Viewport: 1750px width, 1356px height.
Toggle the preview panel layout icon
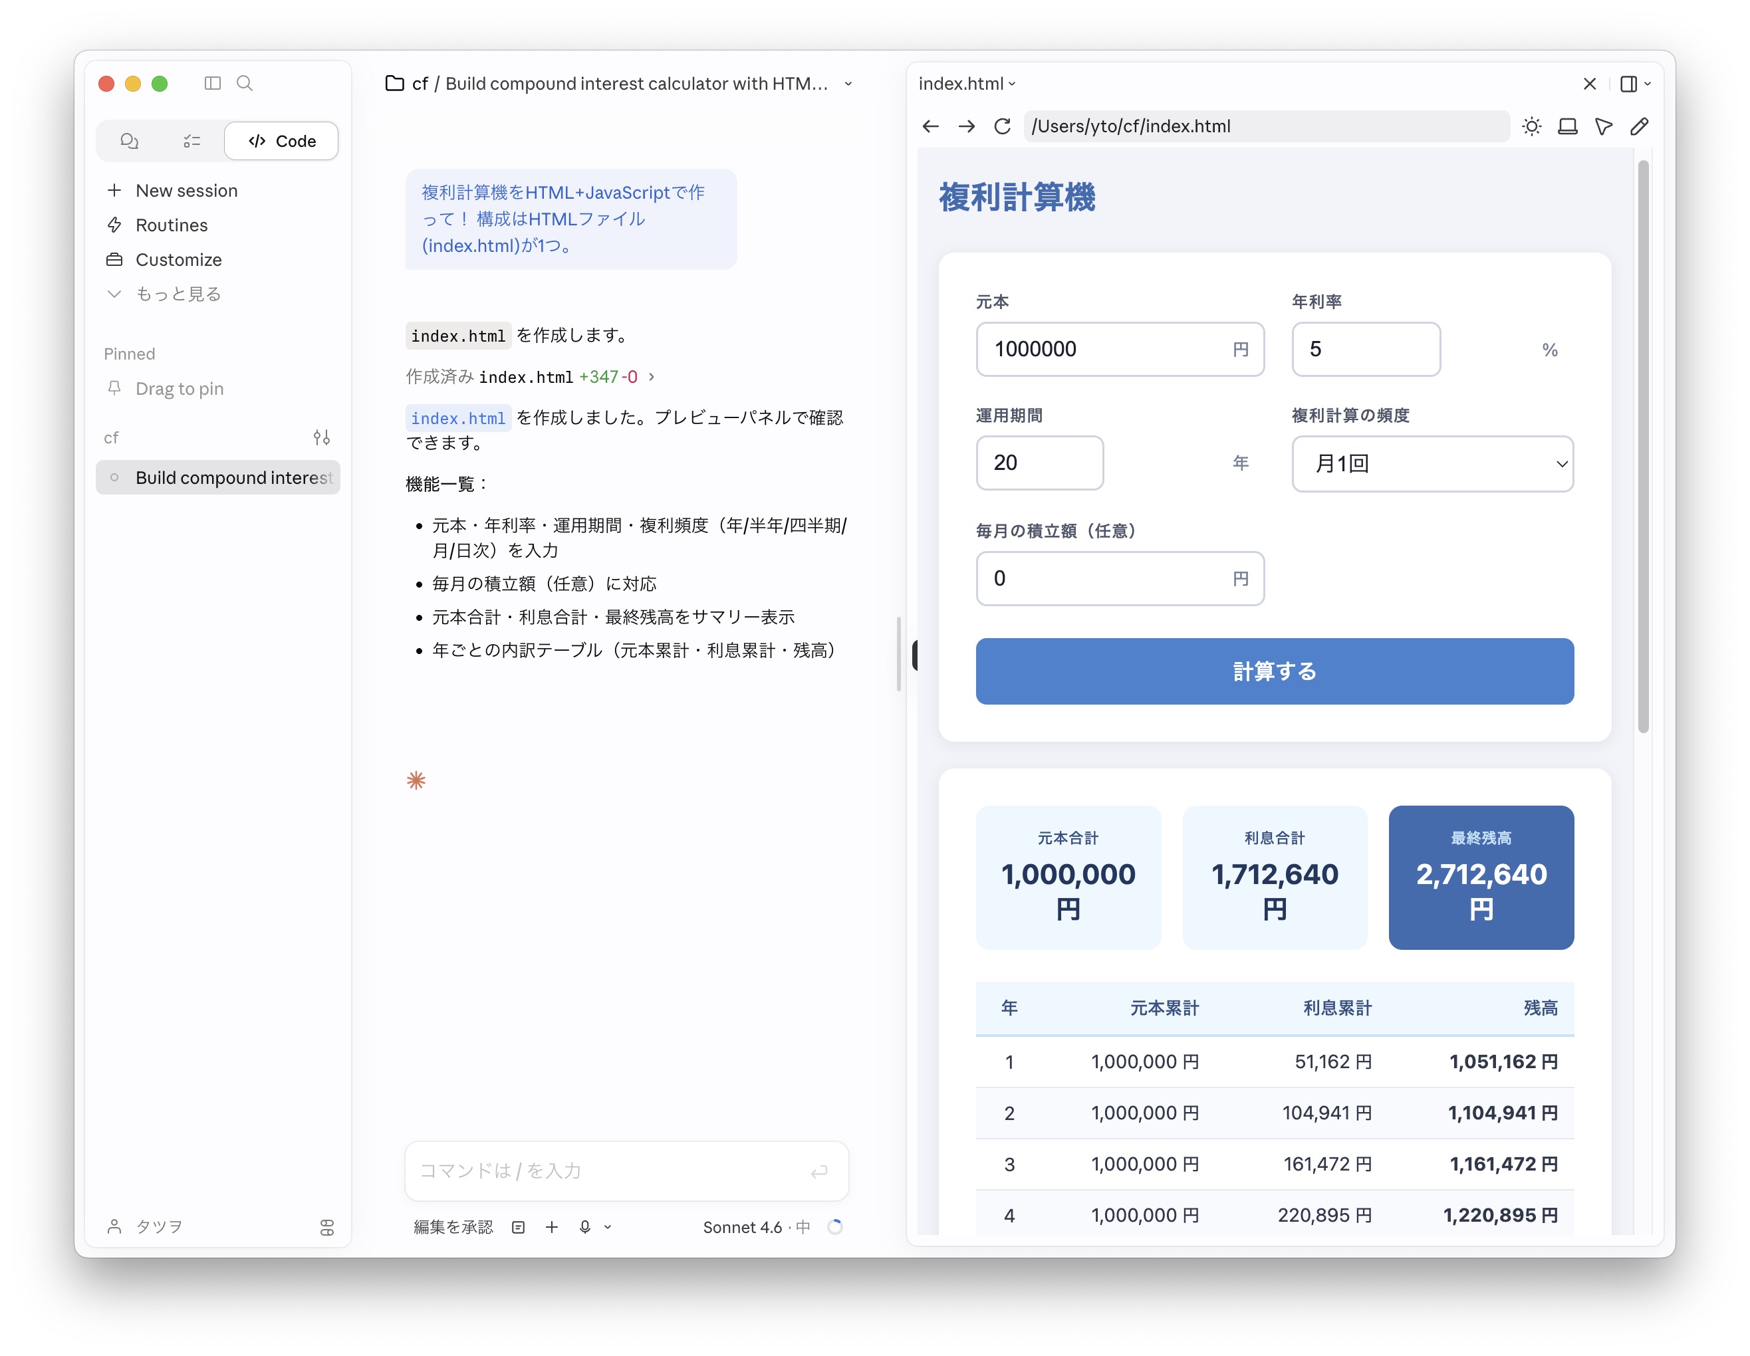point(1628,83)
